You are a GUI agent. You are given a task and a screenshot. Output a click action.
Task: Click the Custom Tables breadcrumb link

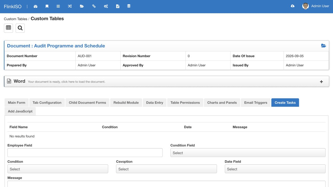pos(16,19)
